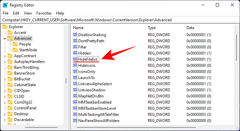The width and height of the screenshot is (240, 131).
Task: Select the DisallowShaking value name
Action: point(92,35)
